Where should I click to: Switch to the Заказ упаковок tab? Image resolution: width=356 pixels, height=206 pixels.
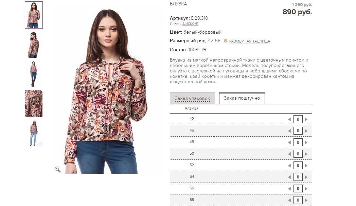[192, 98]
